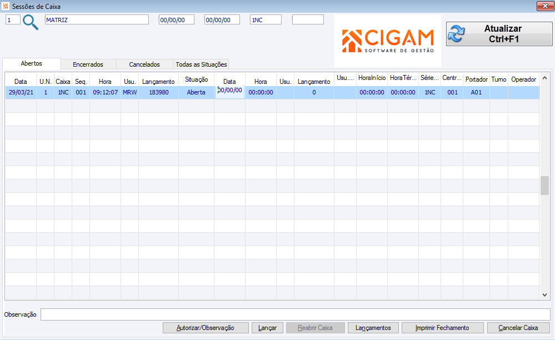Click the Cancelar Caixa button
Viewport: 555px width, 340px height.
pos(518,328)
